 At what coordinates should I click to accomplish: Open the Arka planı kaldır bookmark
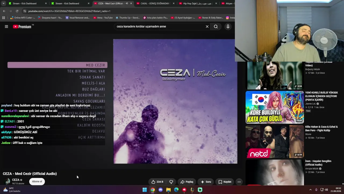point(155,18)
